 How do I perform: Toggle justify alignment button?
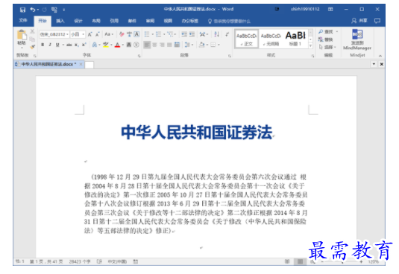point(169,45)
